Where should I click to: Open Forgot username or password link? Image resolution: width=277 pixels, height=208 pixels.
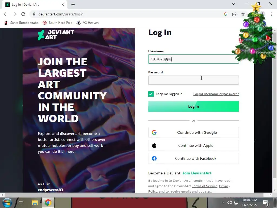point(216,94)
